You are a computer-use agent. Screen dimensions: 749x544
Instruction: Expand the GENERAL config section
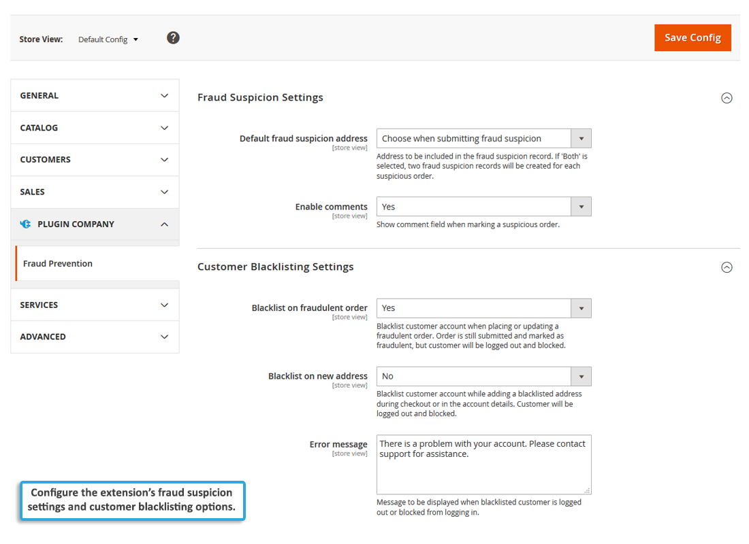pos(95,95)
